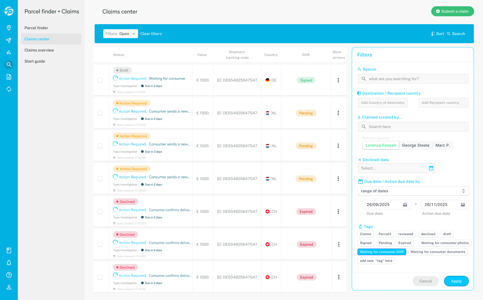Select the Draft claim row checkbox
The width and height of the screenshot is (483, 300).
pyautogui.click(x=100, y=80)
